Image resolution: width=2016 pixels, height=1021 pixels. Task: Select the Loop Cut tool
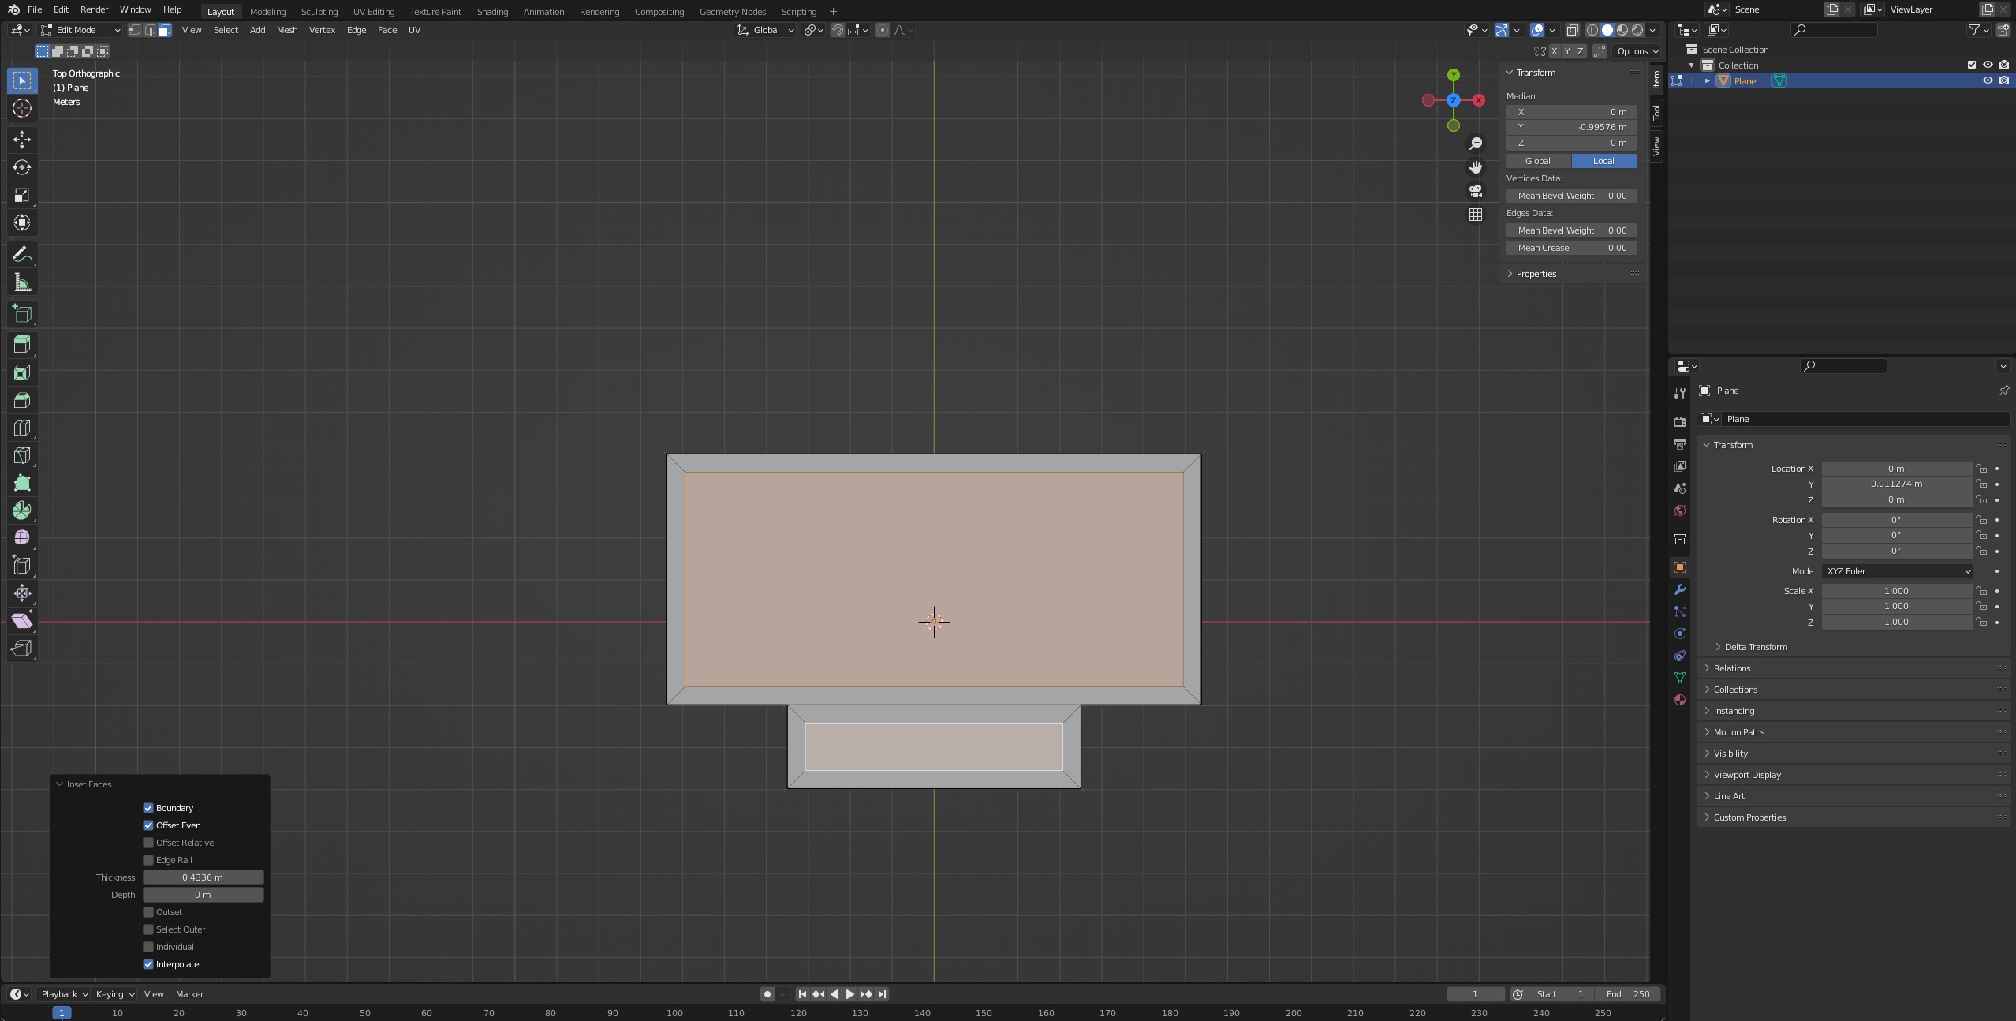coord(22,428)
